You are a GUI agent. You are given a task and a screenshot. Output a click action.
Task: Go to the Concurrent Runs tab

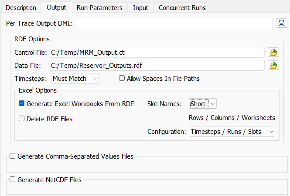pyautogui.click(x=182, y=8)
